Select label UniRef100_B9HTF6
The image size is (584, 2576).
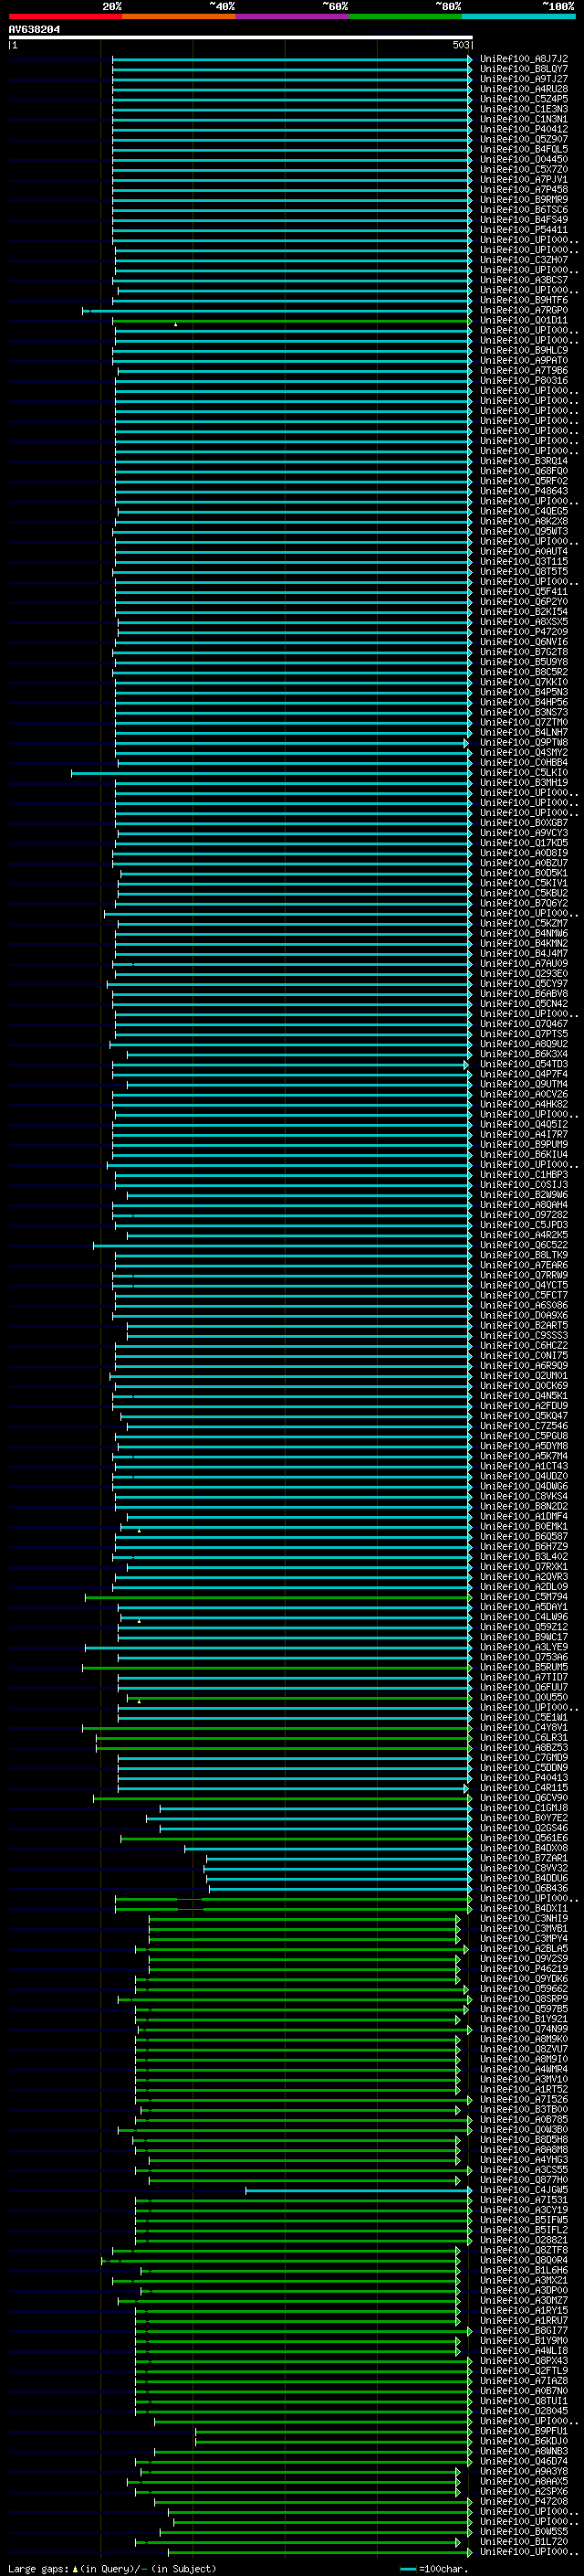pyautogui.click(x=524, y=300)
